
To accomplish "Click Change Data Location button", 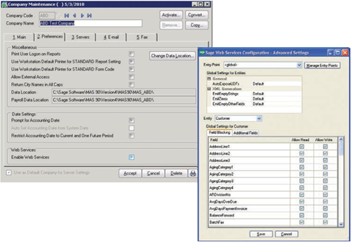I will [172, 56].
